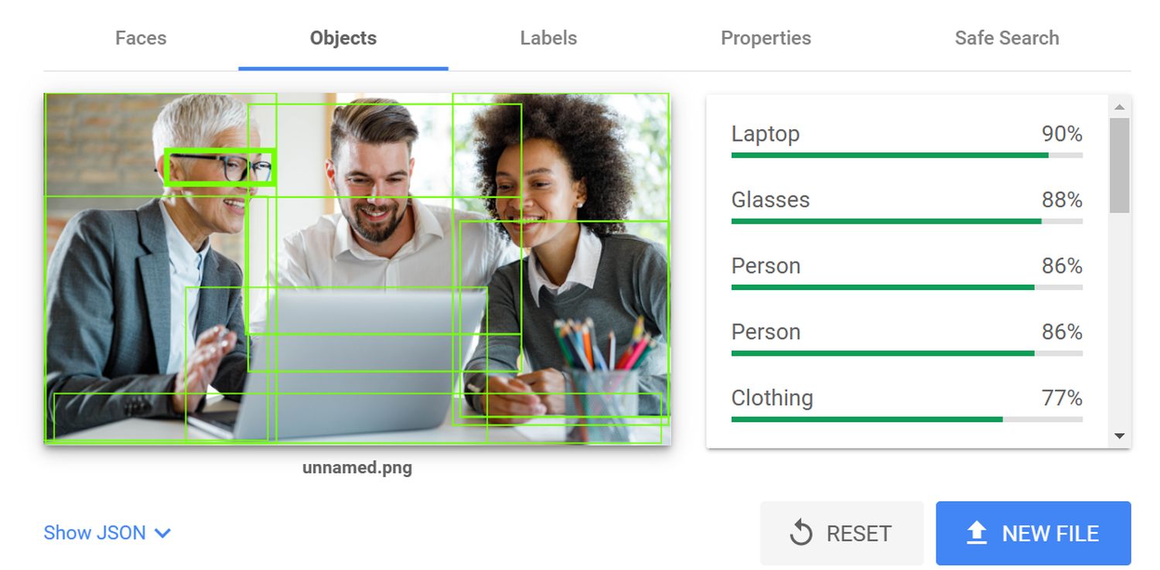The image size is (1160, 570).
Task: Click the upload arrow icon on NEW FILE
Action: pos(977,533)
